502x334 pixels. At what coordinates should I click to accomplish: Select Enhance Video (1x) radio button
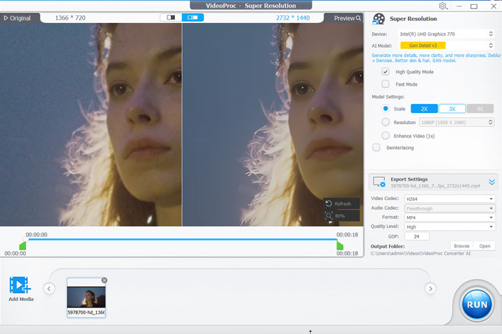click(x=386, y=136)
